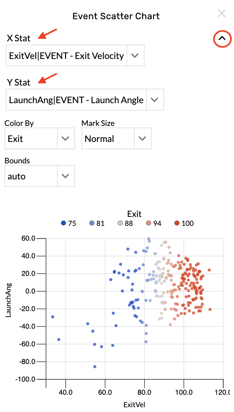Click the Normal mark size value
234x412 pixels.
pos(99,139)
